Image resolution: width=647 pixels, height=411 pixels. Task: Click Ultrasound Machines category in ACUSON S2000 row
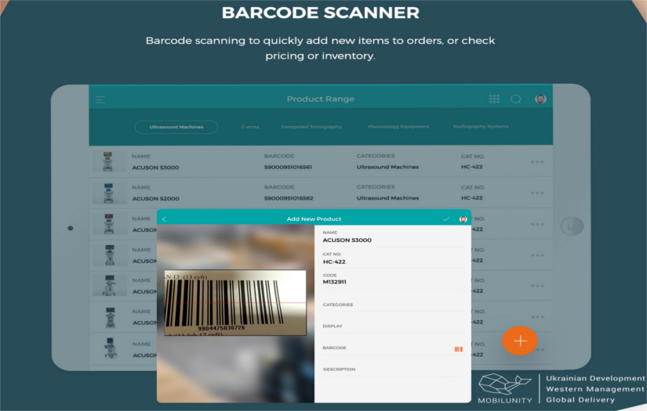(387, 198)
